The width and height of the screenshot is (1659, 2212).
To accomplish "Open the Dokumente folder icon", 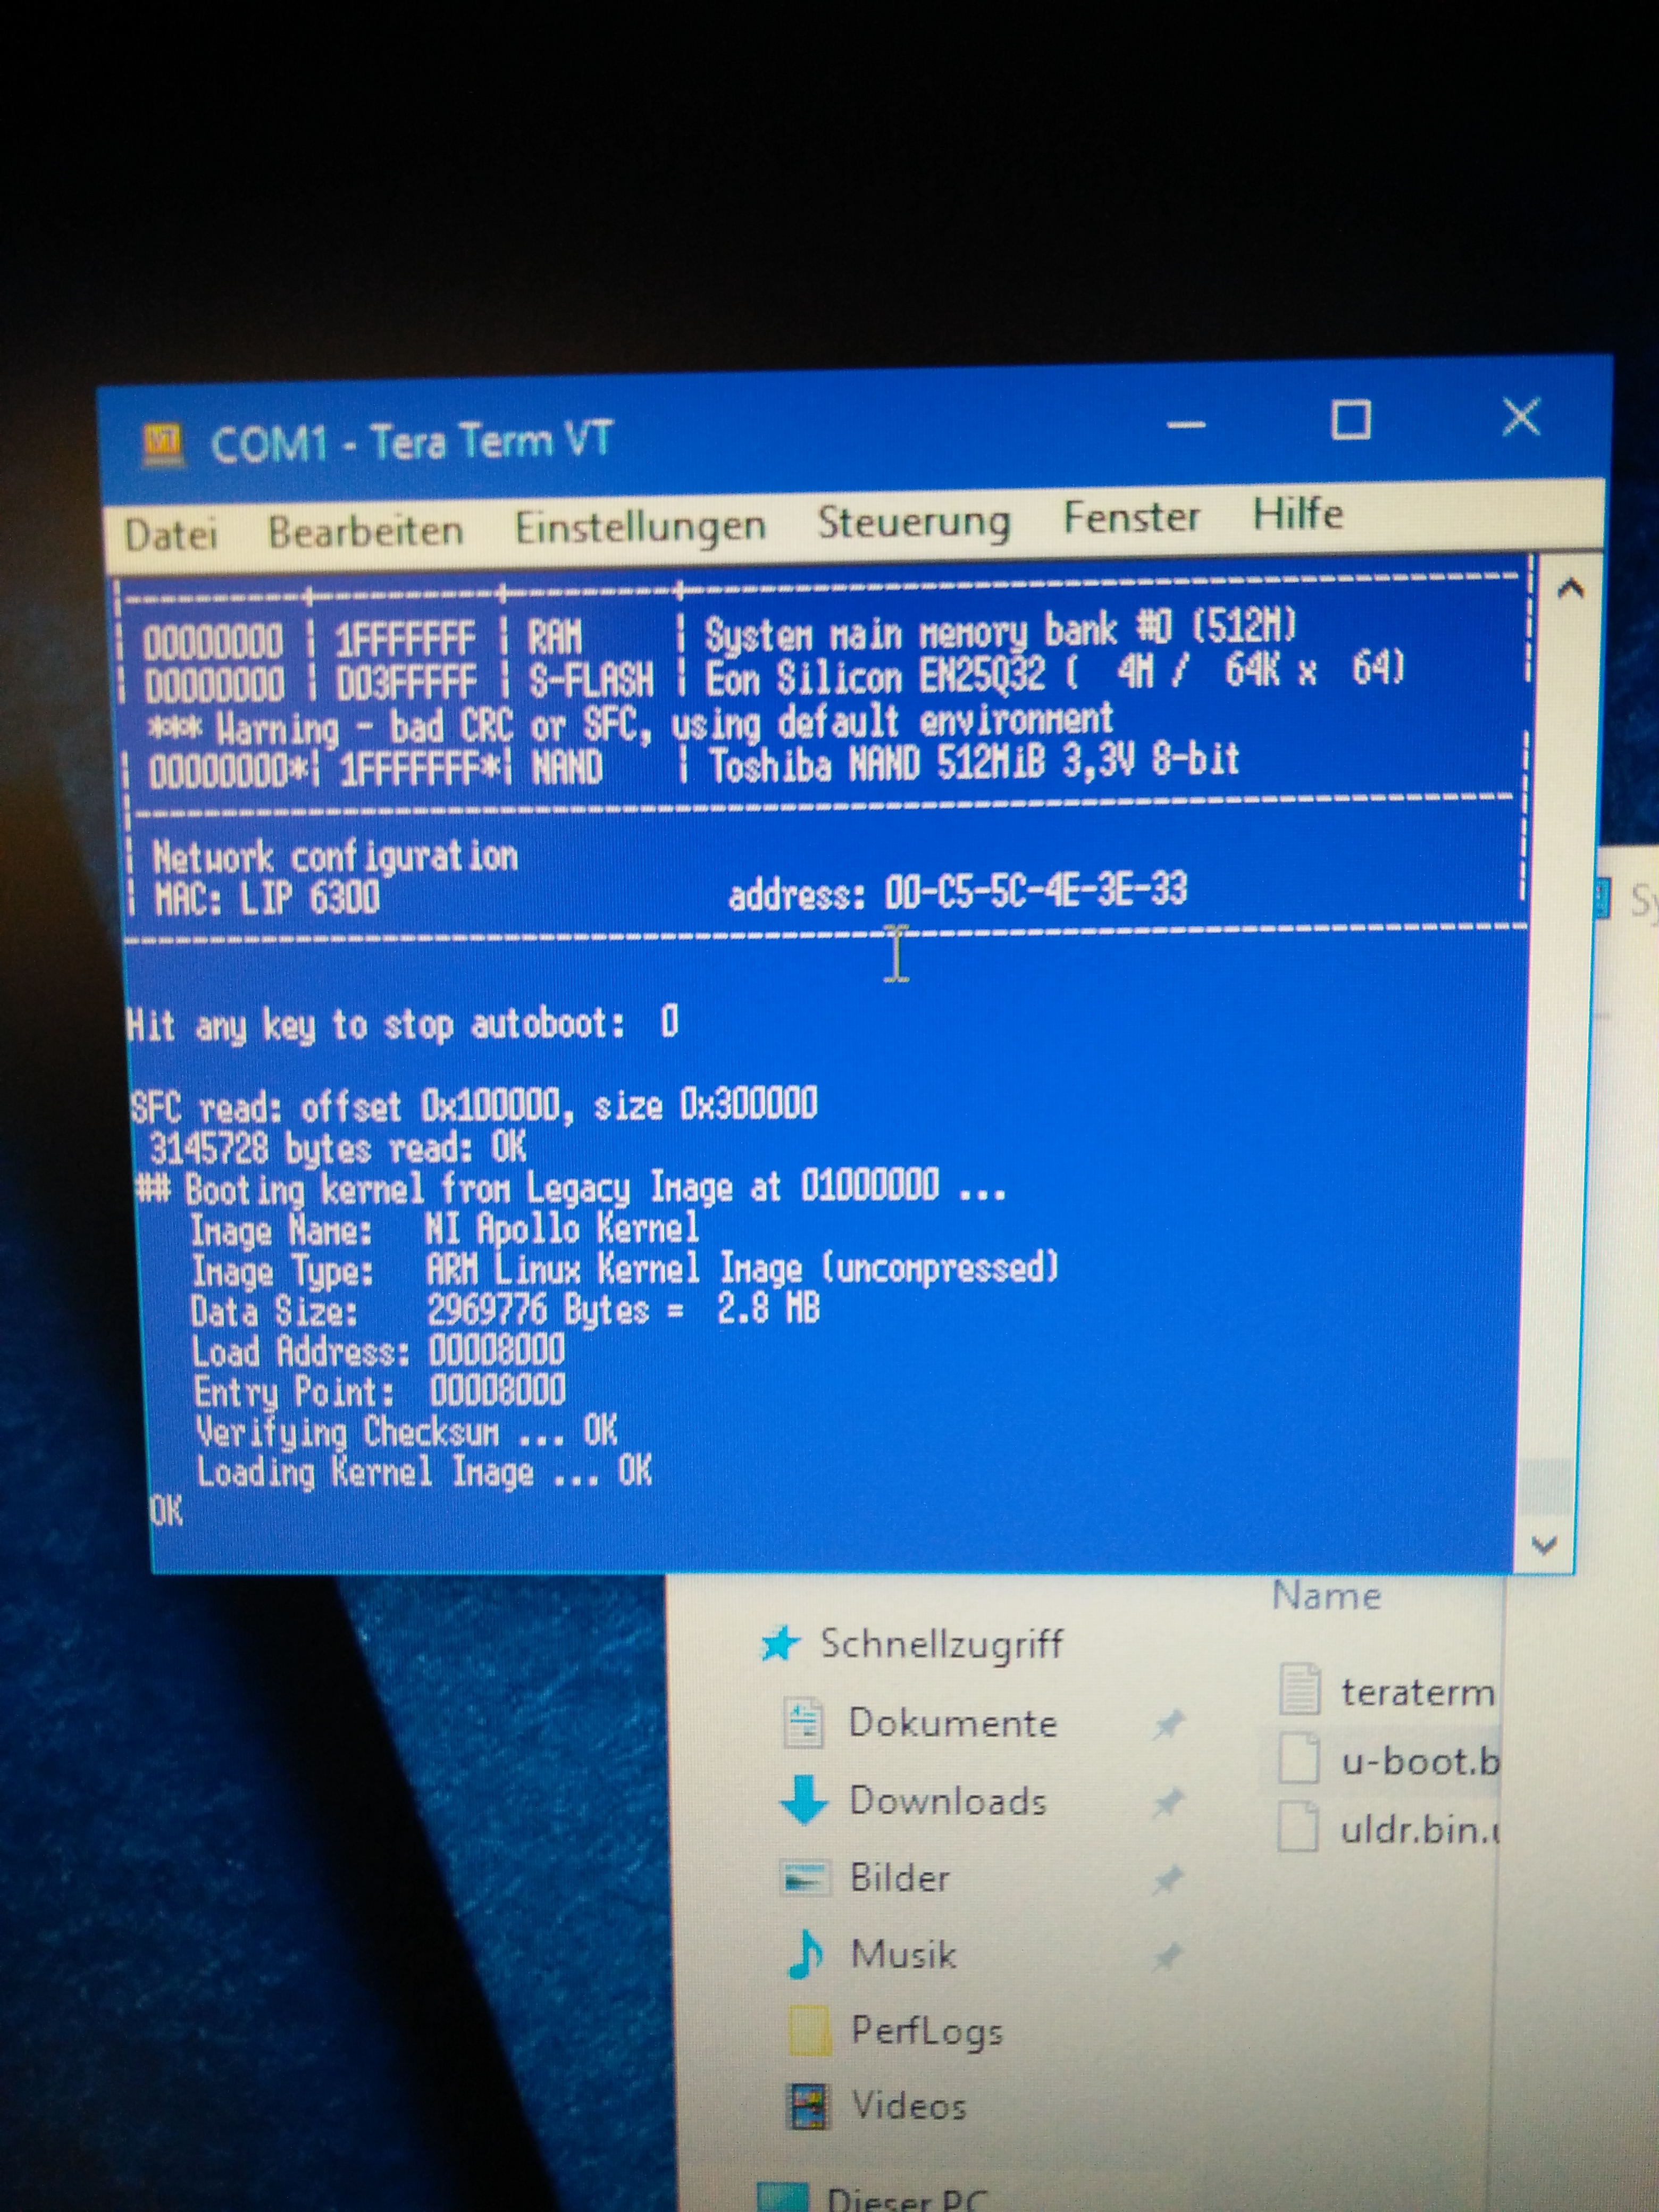I will [803, 1722].
